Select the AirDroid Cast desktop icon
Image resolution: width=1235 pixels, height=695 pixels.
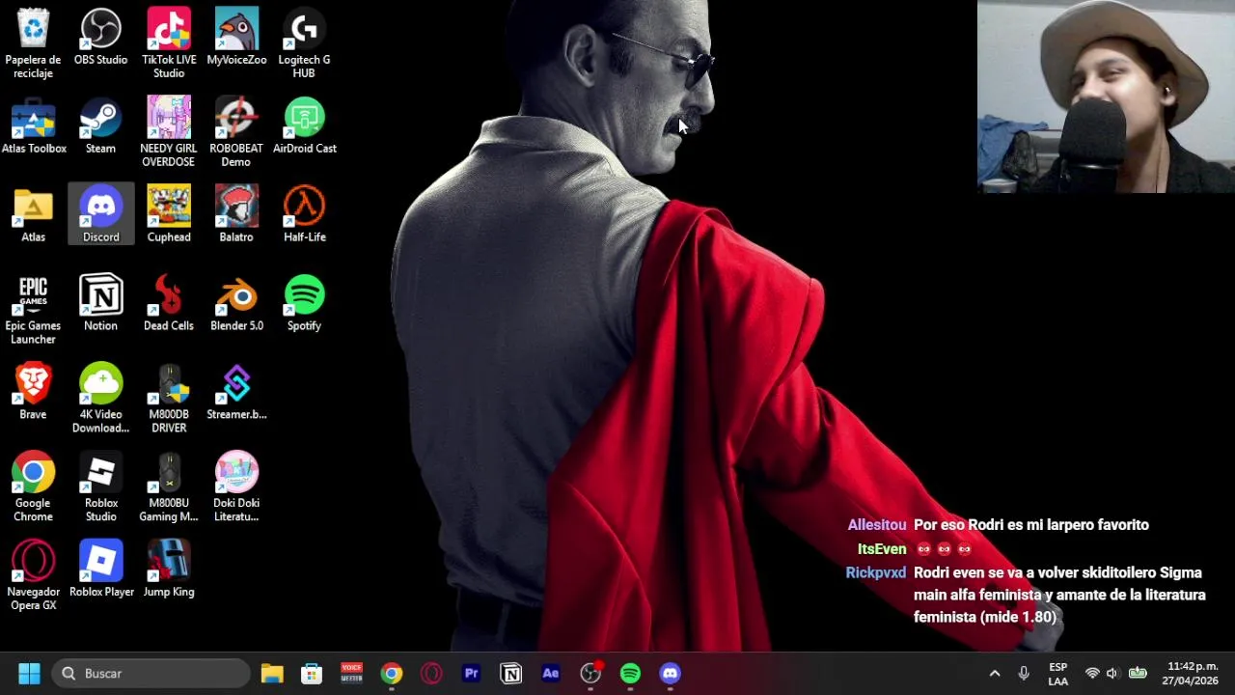coord(304,126)
